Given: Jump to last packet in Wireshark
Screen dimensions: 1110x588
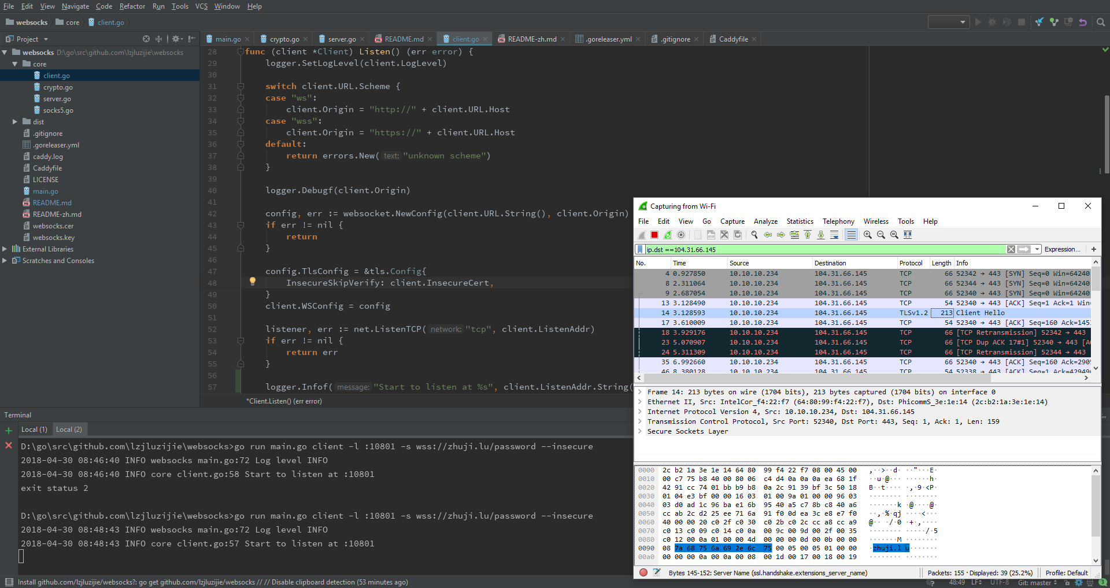Looking at the screenshot, I should point(821,235).
